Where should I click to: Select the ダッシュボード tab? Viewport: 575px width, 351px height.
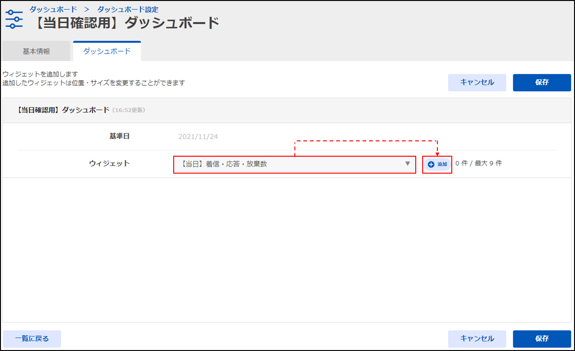(x=107, y=51)
